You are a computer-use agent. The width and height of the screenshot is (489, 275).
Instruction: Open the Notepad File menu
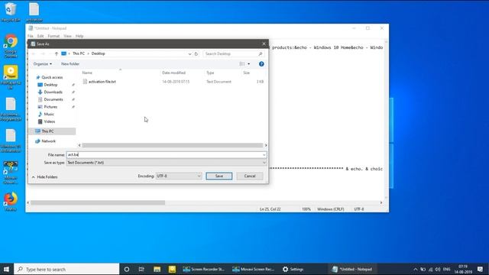click(31, 36)
